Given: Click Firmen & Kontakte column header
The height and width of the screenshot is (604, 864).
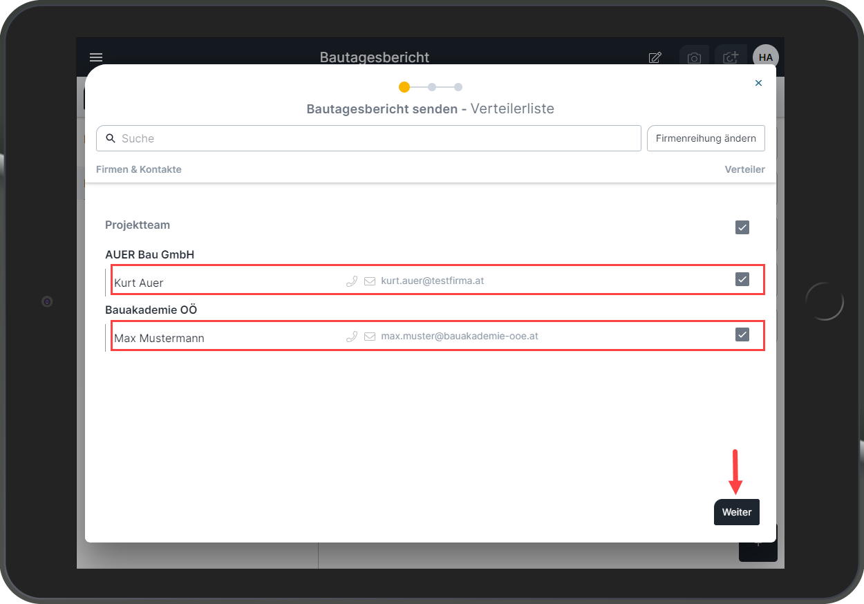Looking at the screenshot, I should tap(139, 169).
